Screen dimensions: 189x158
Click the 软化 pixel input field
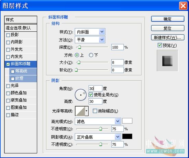pos(118,70)
